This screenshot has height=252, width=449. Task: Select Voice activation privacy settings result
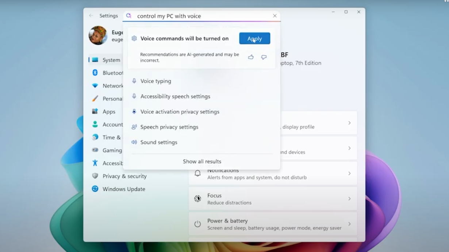[x=180, y=112]
